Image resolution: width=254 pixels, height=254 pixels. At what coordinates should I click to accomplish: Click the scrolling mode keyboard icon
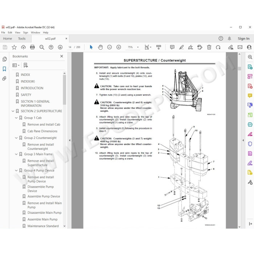(159, 47)
